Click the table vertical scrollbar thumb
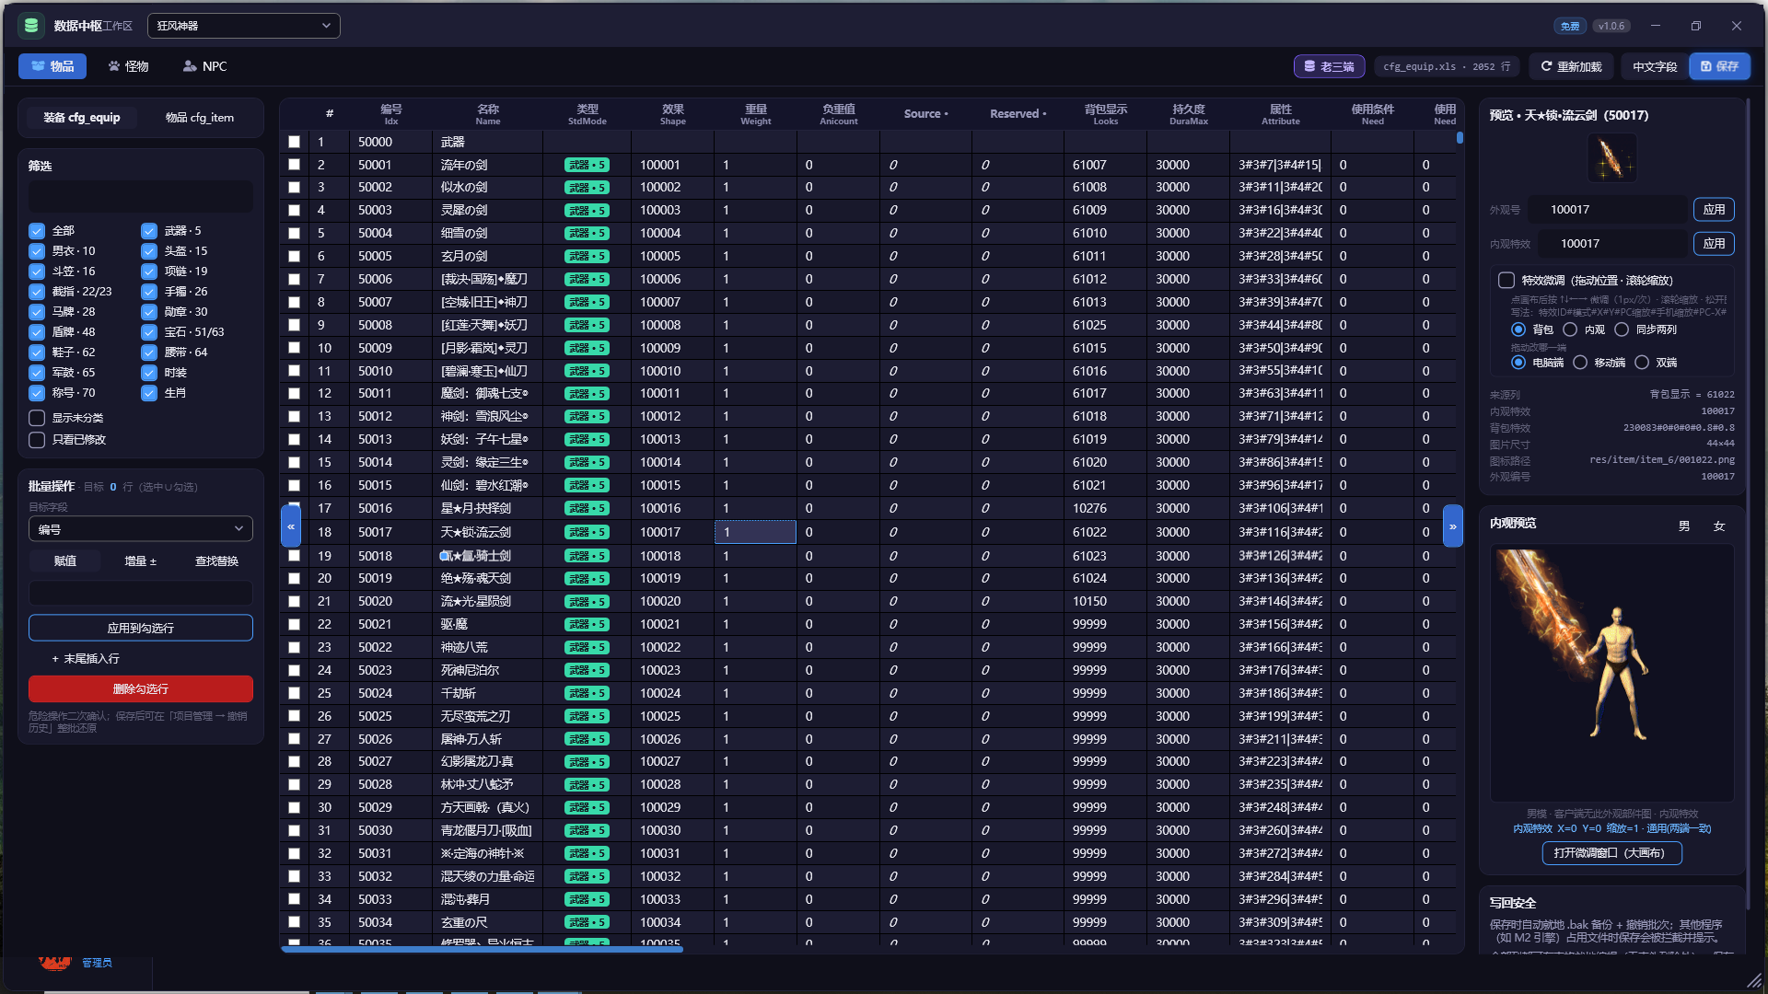 pyautogui.click(x=1460, y=138)
